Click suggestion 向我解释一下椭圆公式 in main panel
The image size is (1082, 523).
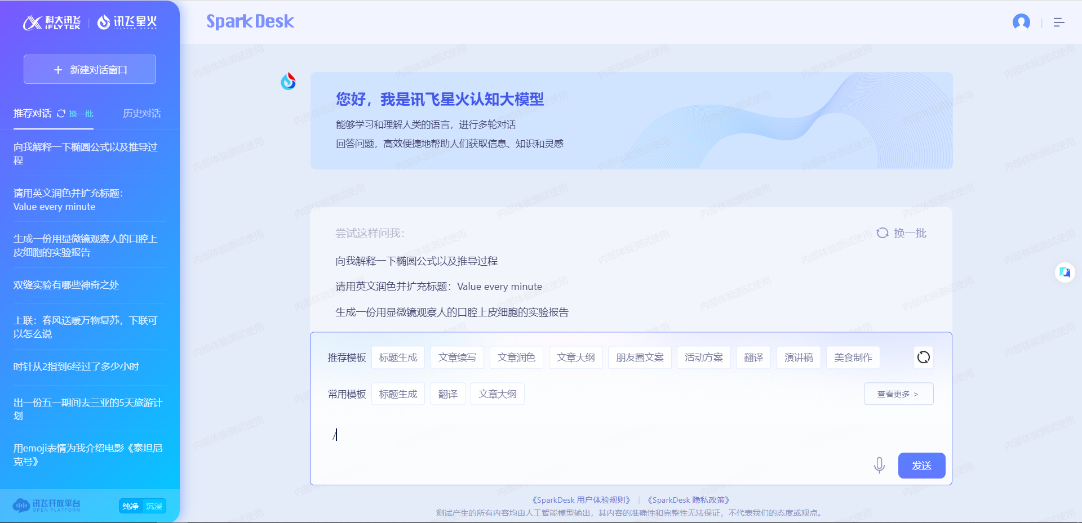pos(416,261)
